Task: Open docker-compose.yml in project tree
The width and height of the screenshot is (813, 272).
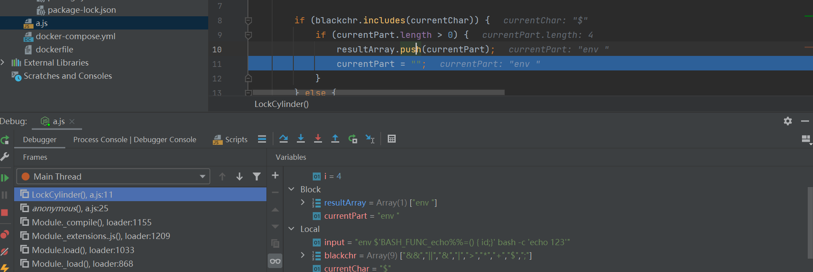Action: tap(75, 37)
